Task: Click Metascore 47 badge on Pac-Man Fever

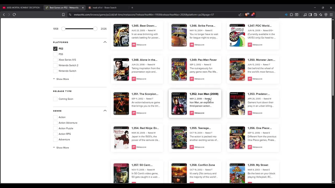Action: [192, 79]
